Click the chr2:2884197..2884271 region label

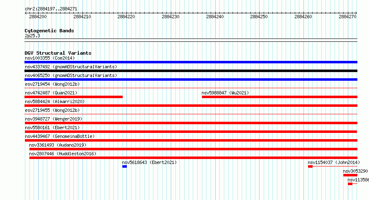point(51,9)
